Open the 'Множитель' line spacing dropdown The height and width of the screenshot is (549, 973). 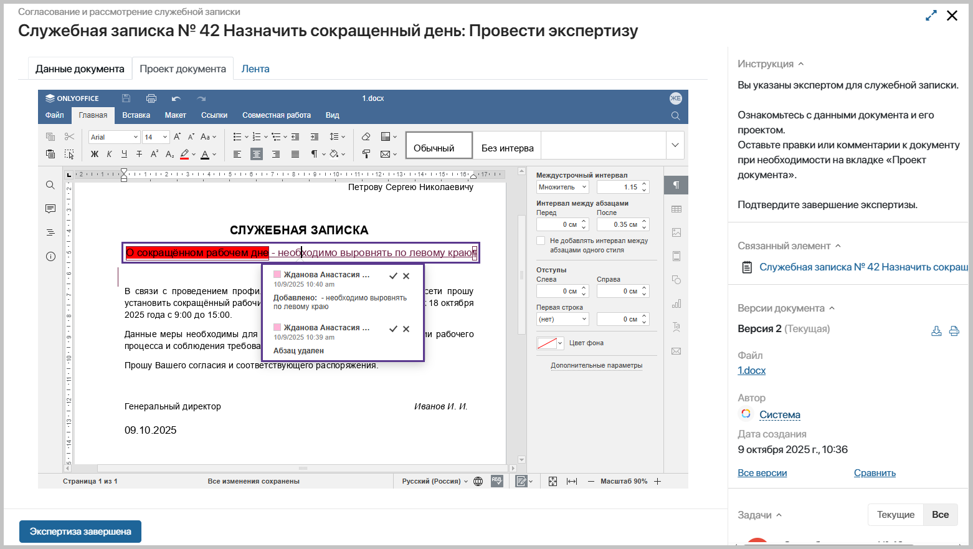coord(562,187)
